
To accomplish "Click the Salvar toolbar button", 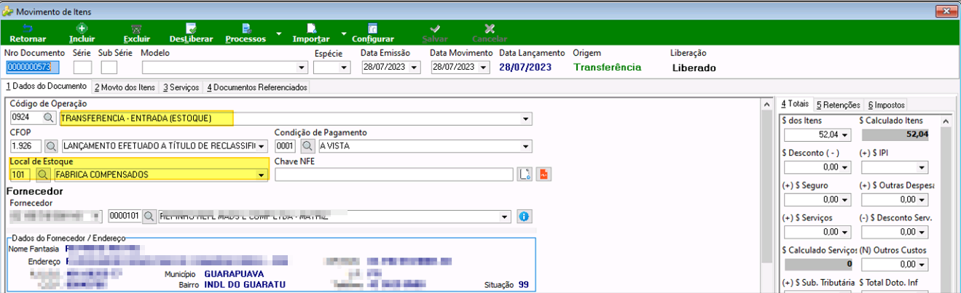I will 435,33.
